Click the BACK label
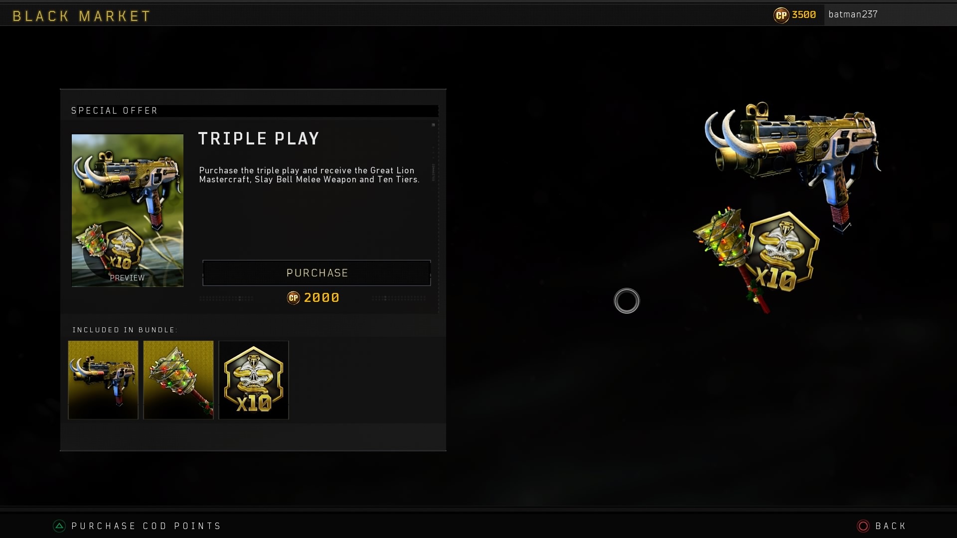This screenshot has width=957, height=538. click(x=891, y=526)
